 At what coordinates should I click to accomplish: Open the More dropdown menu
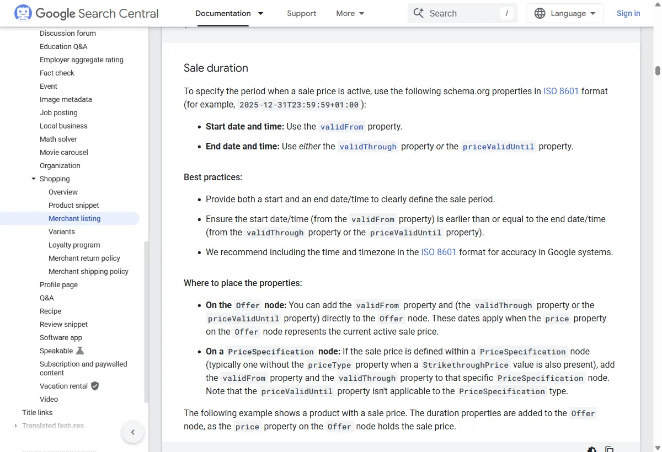pos(350,13)
